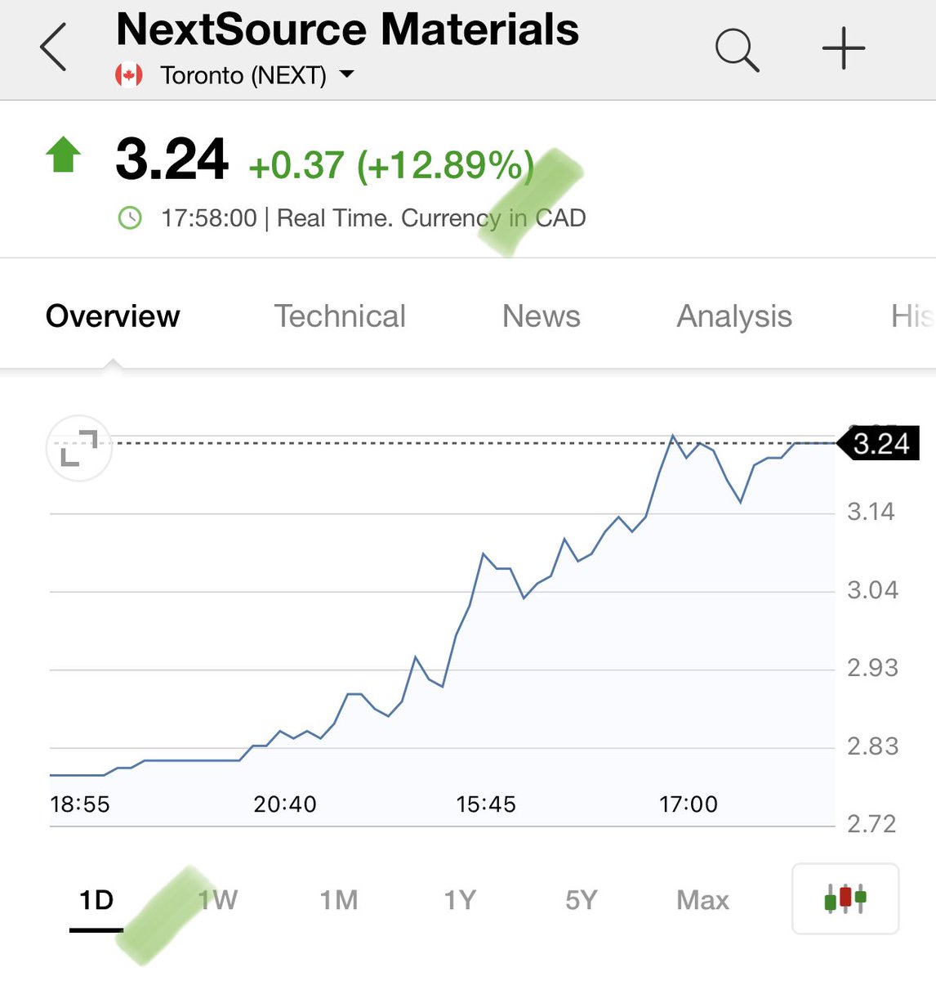Viewport: 936px width, 981px height.
Task: Display the Max chart range
Action: point(702,900)
